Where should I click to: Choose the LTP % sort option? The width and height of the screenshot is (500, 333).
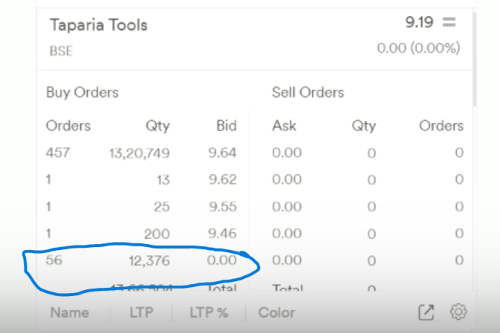point(209,313)
